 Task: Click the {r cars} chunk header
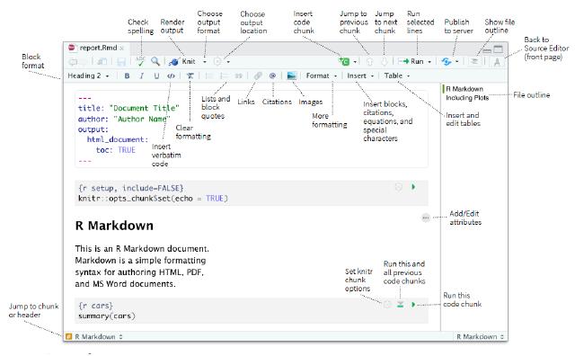pos(95,306)
